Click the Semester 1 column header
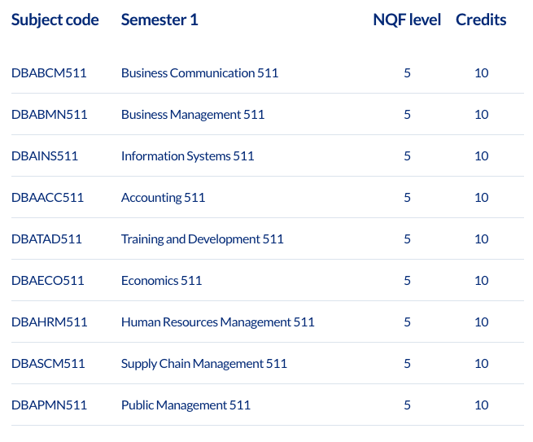The image size is (533, 442). pos(159,20)
